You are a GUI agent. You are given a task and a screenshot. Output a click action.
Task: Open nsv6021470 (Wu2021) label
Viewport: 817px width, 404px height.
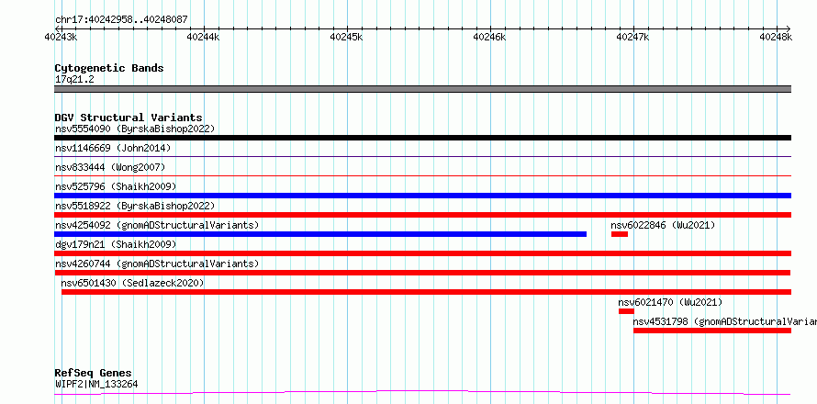tap(671, 302)
